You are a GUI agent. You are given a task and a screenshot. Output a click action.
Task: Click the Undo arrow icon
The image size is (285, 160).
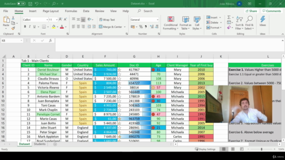37,4
